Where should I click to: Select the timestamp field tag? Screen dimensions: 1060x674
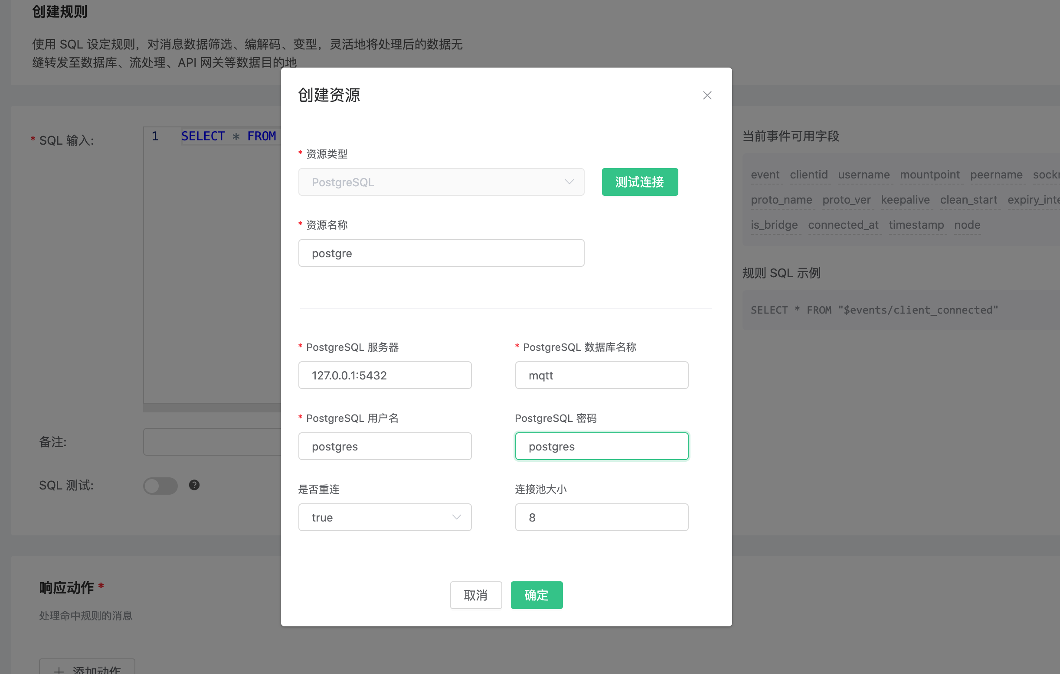[916, 225]
